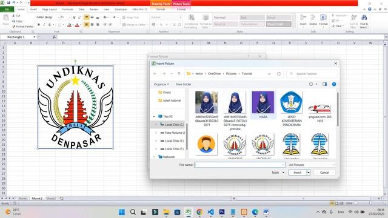The height and width of the screenshot is (218, 388).
Task: Open the Windows Start menu
Action: click(122, 212)
